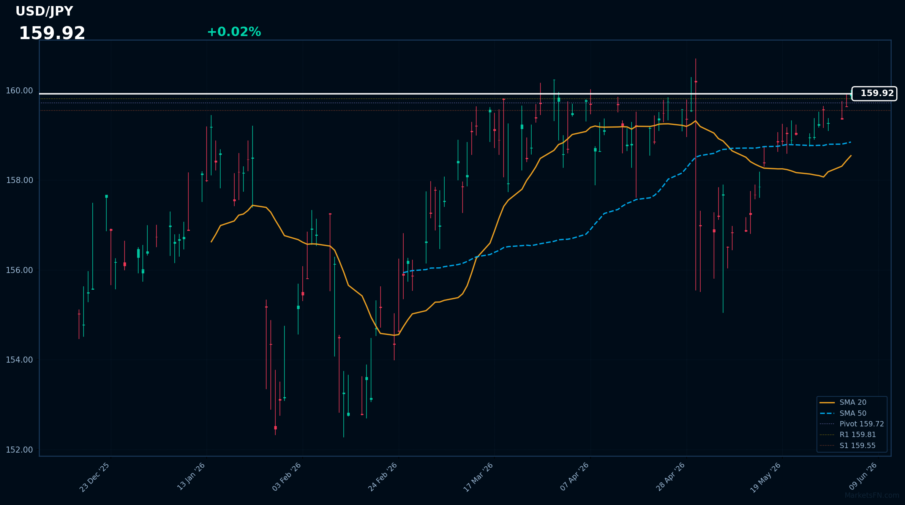The height and width of the screenshot is (505, 905).
Task: Click the 158.00 y-axis label
Action: 19,180
